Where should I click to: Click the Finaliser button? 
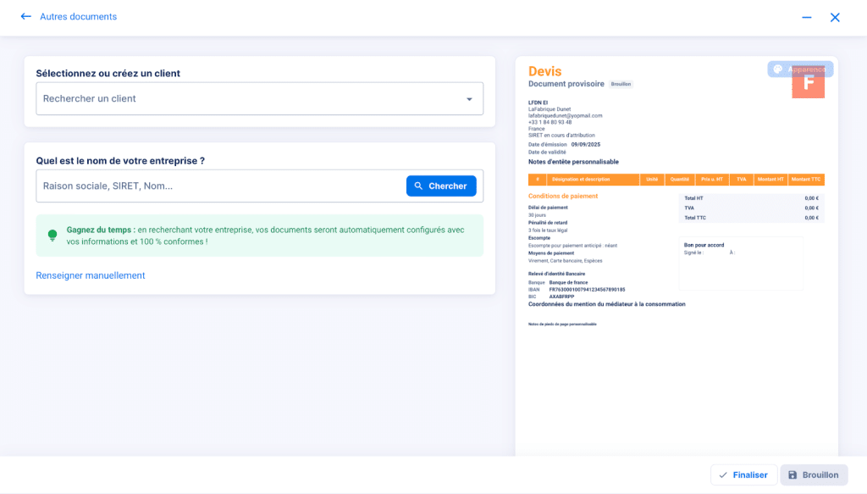pyautogui.click(x=742, y=475)
